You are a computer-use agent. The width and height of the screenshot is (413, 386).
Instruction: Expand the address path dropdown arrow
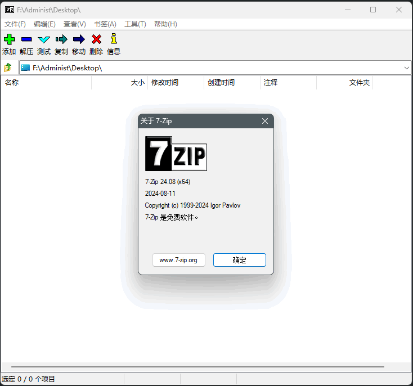point(407,68)
